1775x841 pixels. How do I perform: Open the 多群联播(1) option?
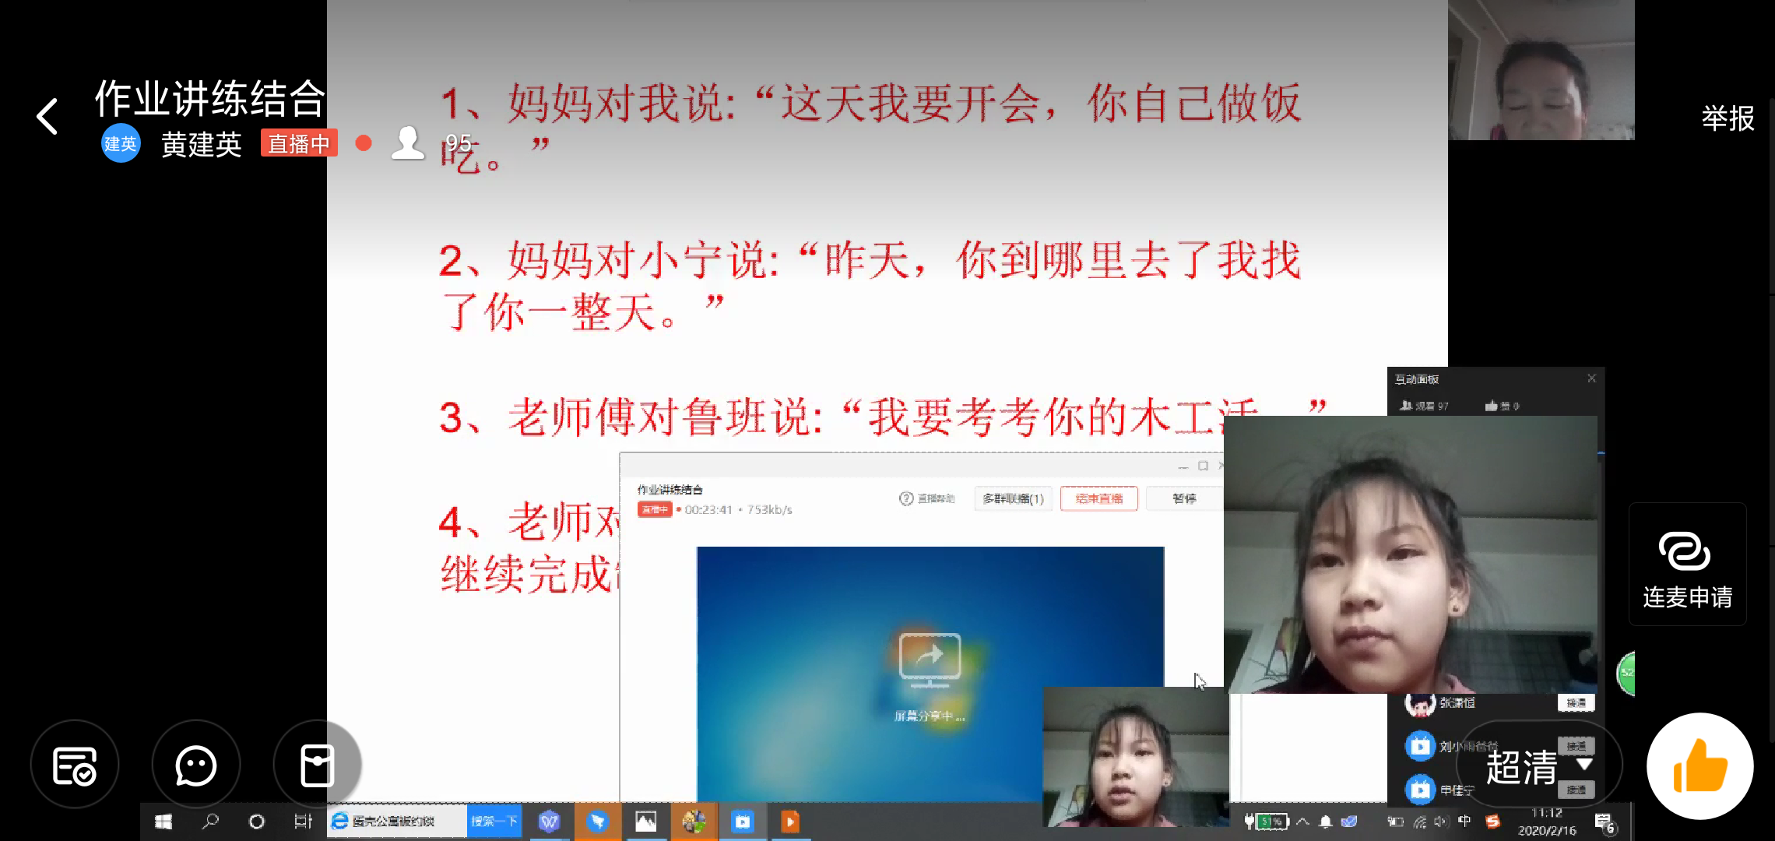[1013, 498]
